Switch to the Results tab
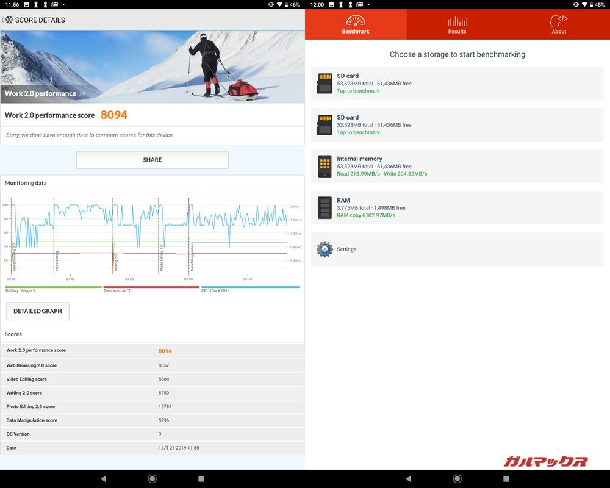The height and width of the screenshot is (488, 610). 457,24
